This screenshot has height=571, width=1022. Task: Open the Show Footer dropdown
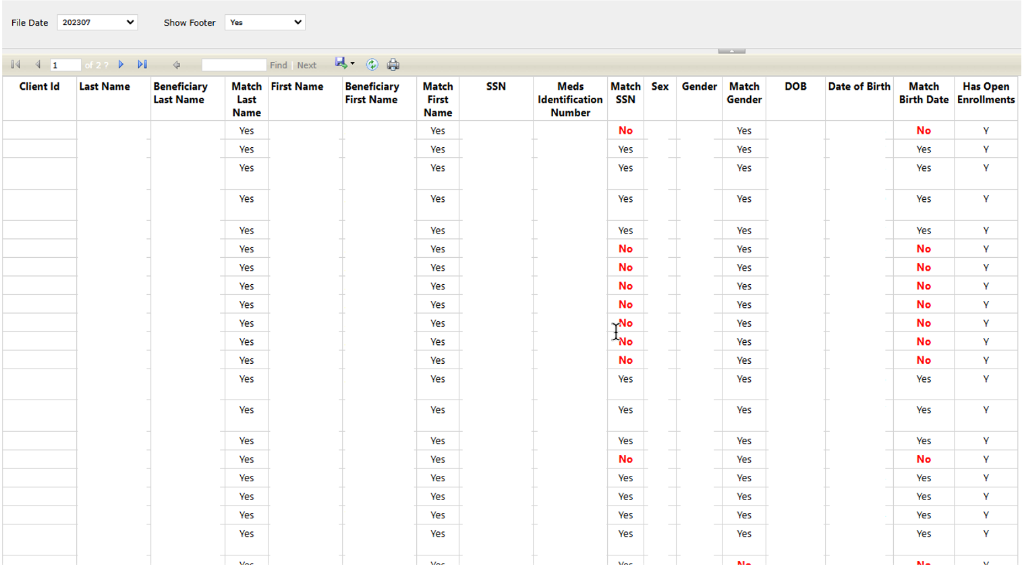(x=264, y=22)
